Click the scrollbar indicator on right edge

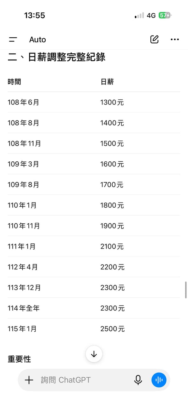tap(186, 290)
